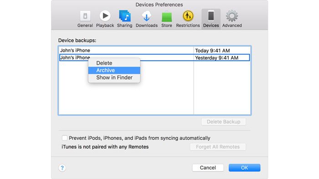Select the Devices preferences pane
This screenshot has height=179, width=319.
pyautogui.click(x=211, y=19)
